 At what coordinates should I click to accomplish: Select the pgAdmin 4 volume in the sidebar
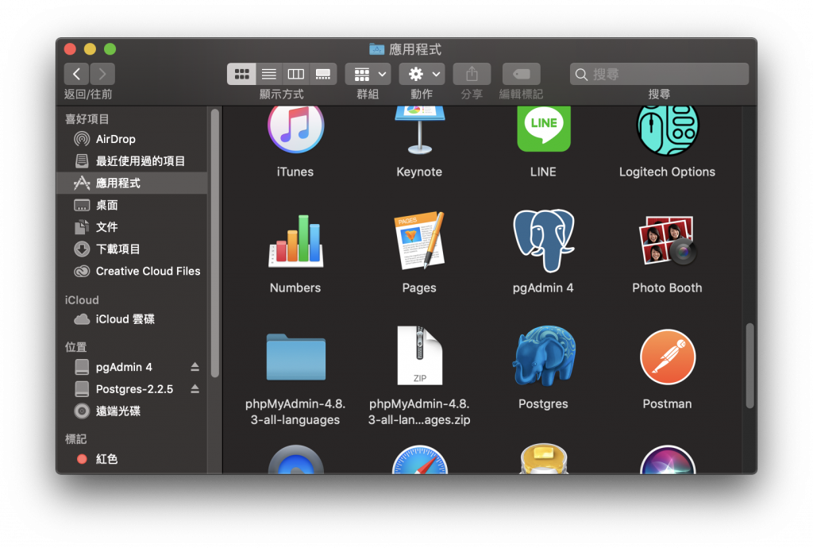[124, 367]
